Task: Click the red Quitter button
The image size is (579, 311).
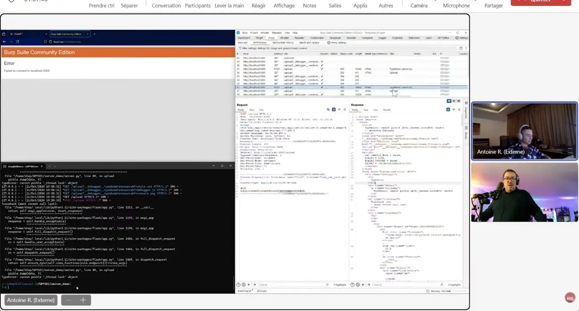Action: coord(541,2)
